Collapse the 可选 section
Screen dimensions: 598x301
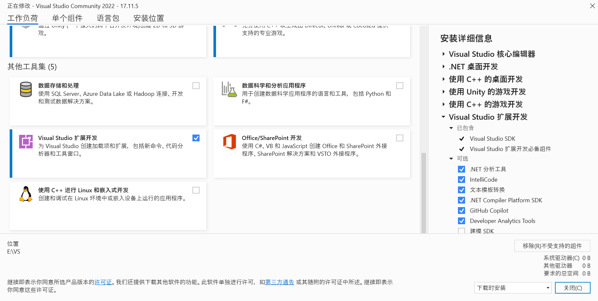point(451,159)
